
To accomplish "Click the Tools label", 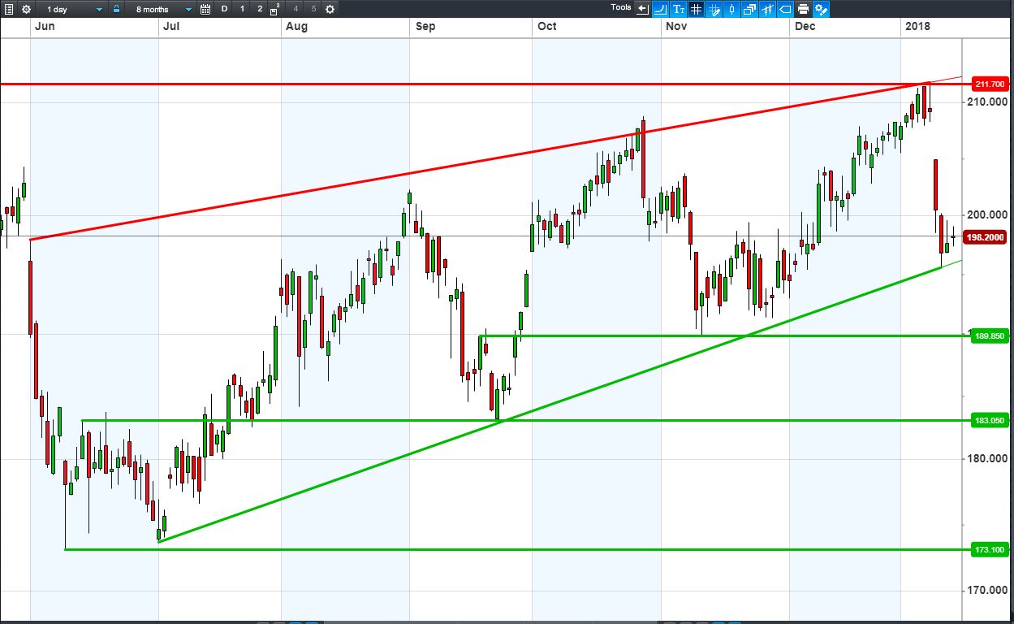I will (621, 7).
